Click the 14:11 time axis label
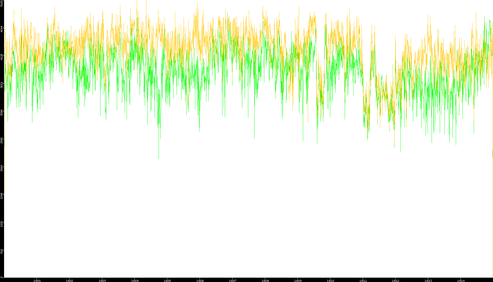 click(x=363, y=281)
